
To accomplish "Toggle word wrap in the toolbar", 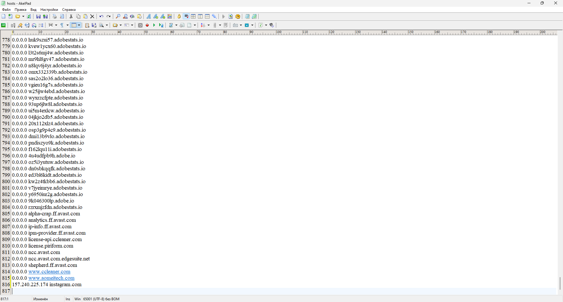I will coord(186,17).
